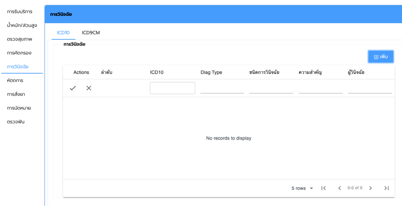Image resolution: width=402 pixels, height=206 pixels.
Task: Click the เพิ่ม add button
Action: click(x=380, y=57)
